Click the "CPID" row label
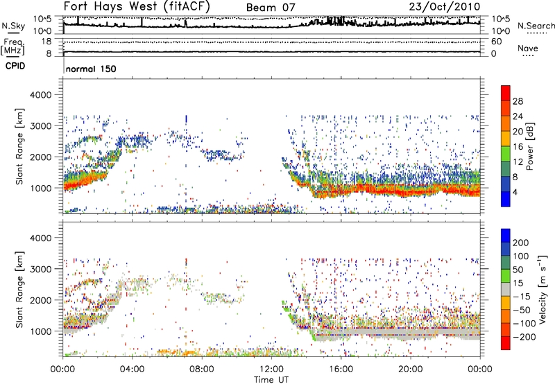 15,66
